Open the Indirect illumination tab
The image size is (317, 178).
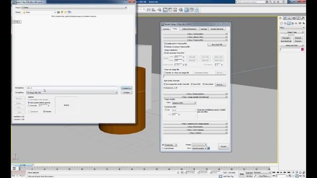189,29
